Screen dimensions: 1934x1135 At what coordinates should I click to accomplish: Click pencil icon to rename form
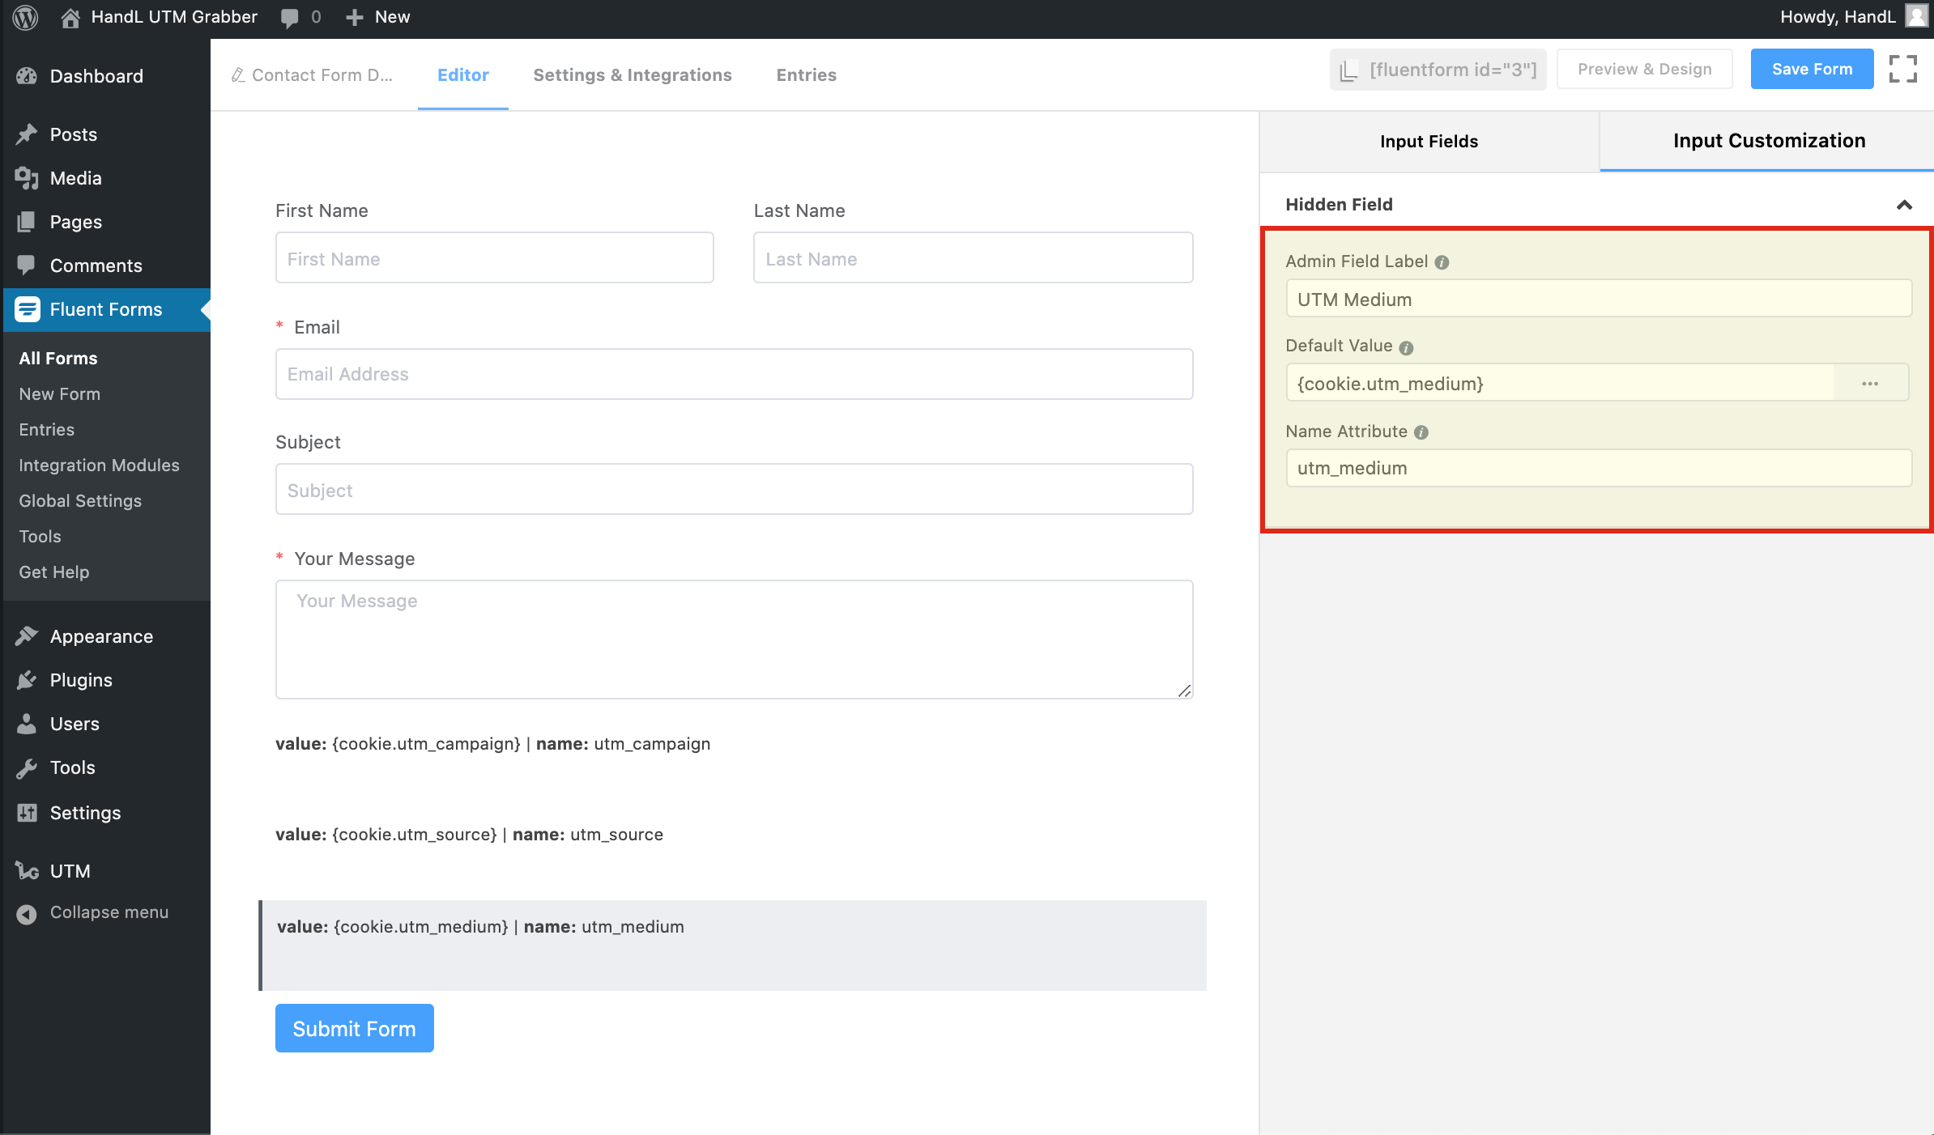pos(238,75)
